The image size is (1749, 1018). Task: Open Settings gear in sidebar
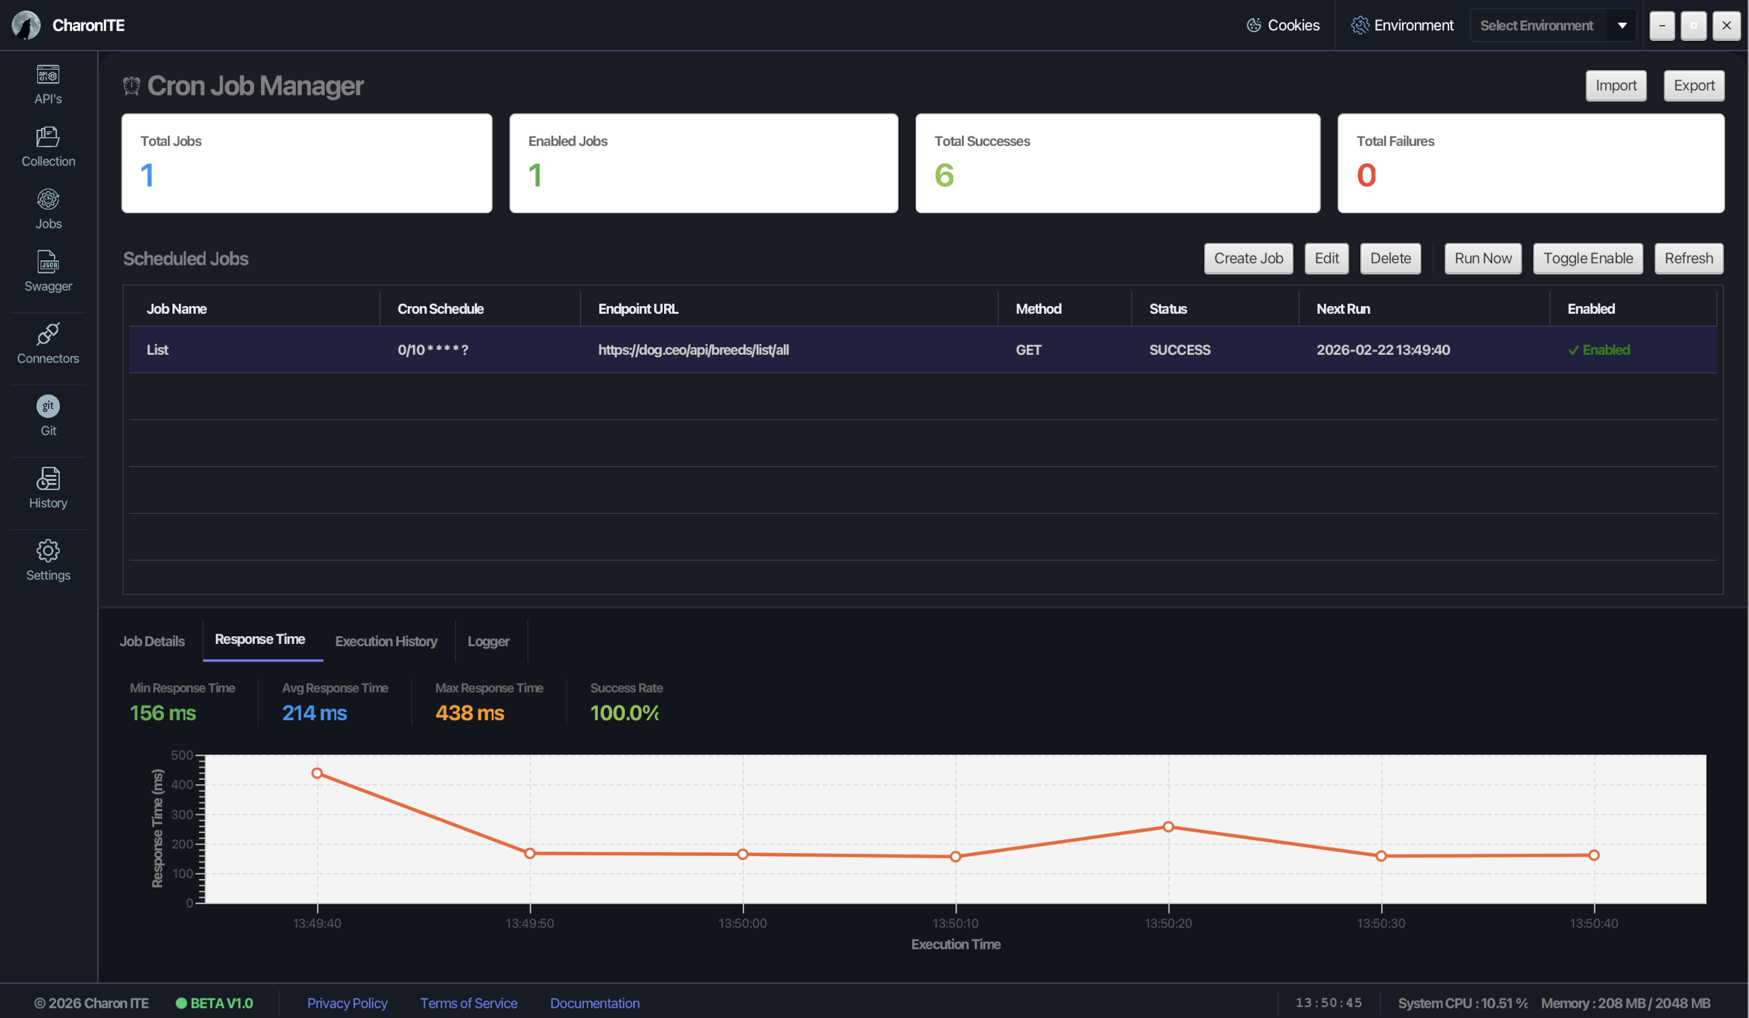pyautogui.click(x=48, y=560)
